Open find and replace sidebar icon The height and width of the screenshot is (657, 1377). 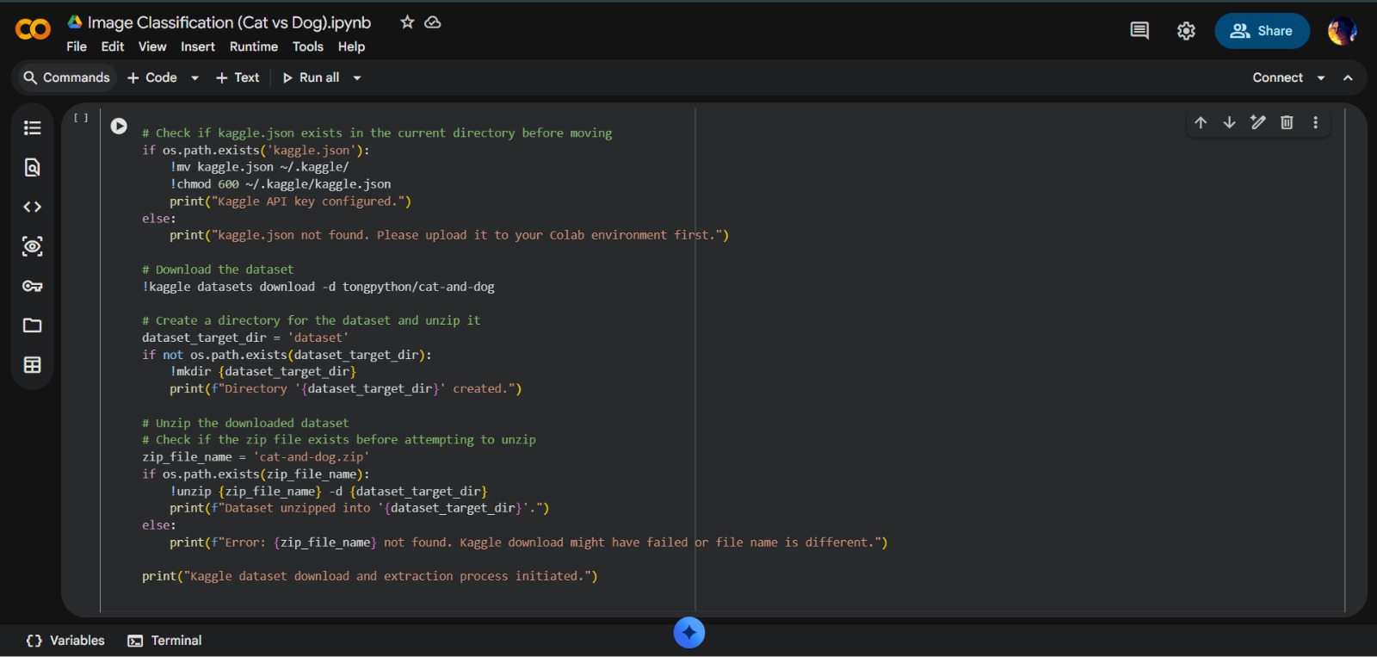(33, 167)
